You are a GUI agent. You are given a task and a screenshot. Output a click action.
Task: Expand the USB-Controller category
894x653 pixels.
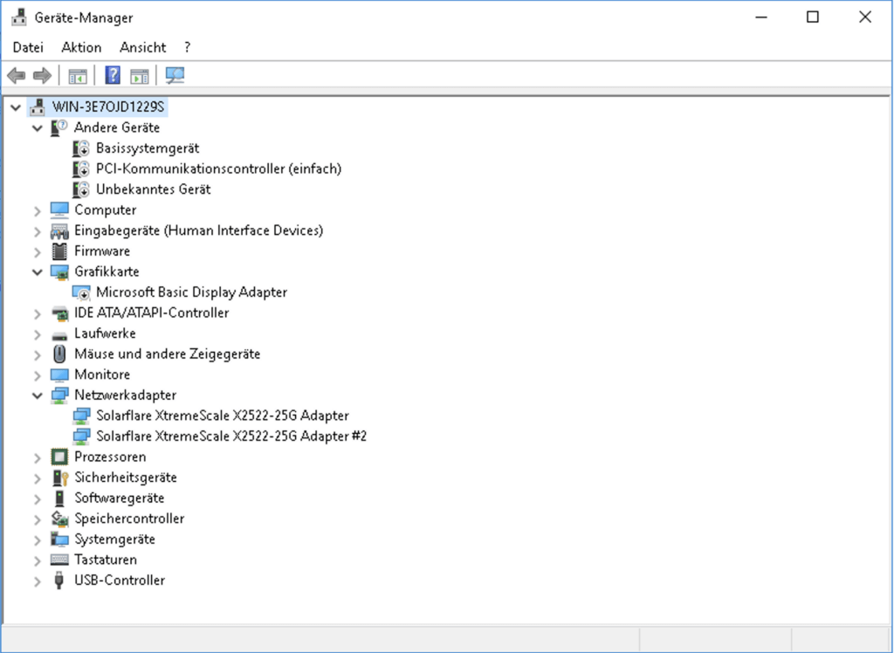pos(37,581)
